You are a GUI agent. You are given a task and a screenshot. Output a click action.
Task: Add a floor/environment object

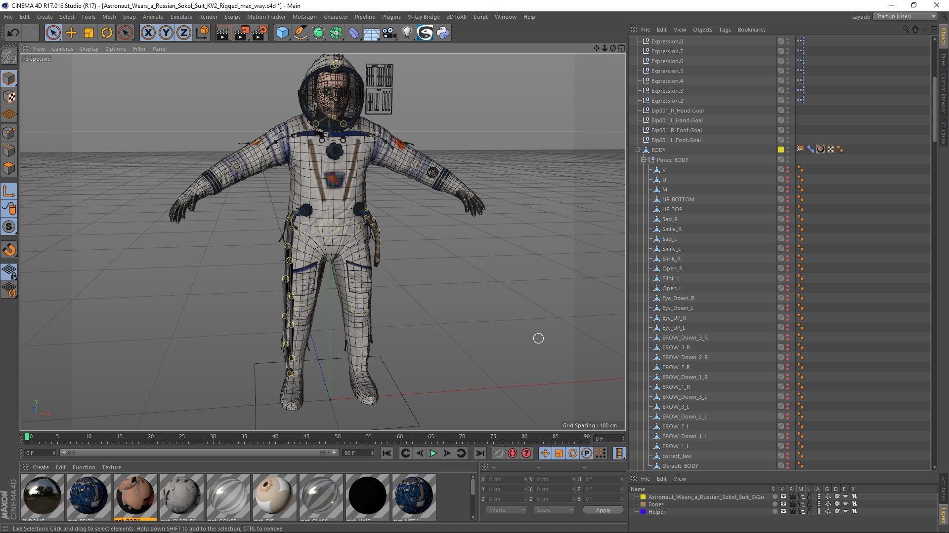coord(371,33)
